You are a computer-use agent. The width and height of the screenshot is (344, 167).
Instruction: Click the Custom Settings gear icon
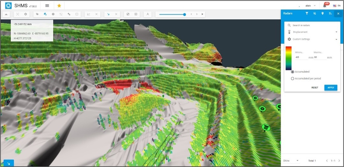coord(289,39)
